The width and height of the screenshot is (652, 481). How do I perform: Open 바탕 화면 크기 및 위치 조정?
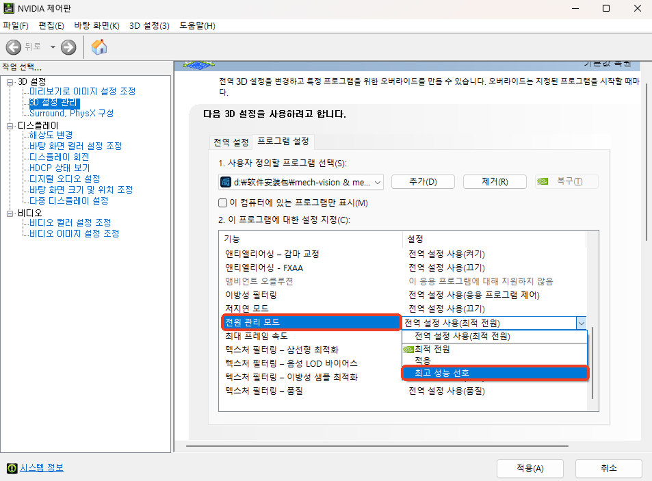click(x=81, y=190)
